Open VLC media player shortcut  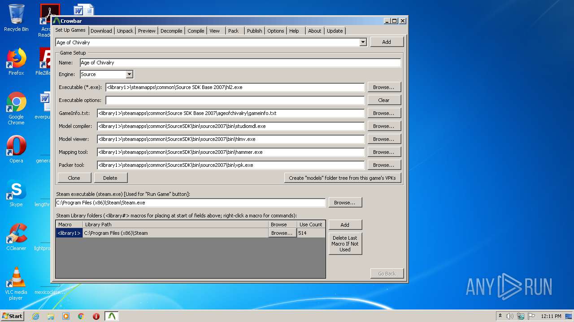point(16,284)
